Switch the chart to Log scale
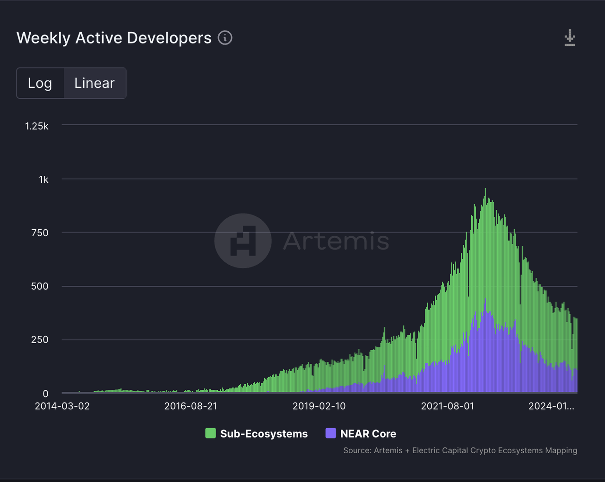Viewport: 605px width, 482px height. (x=40, y=83)
